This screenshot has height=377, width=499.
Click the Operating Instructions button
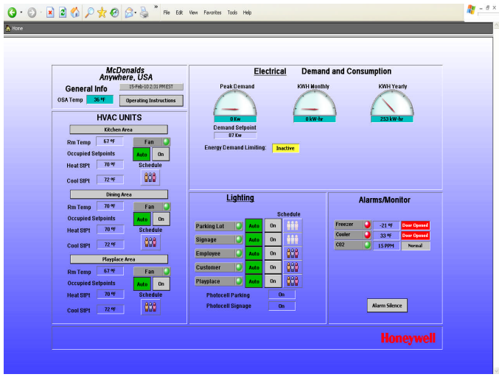[x=151, y=101]
